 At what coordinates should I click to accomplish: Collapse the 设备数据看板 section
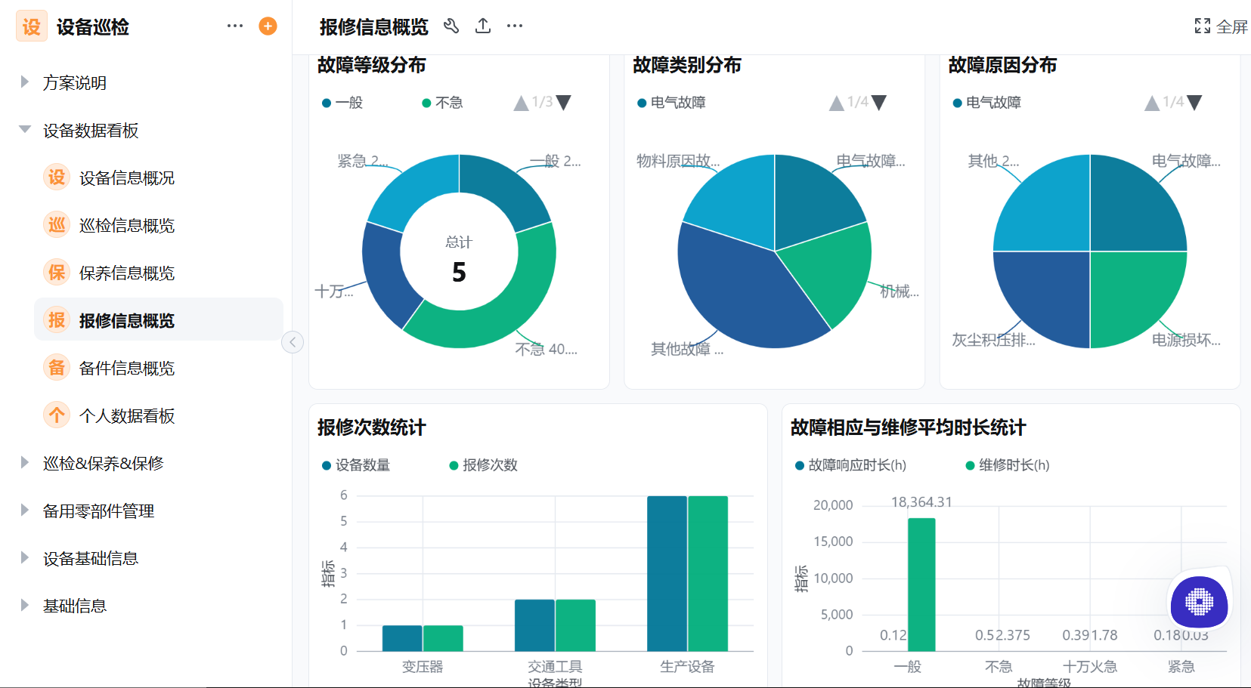click(25, 130)
